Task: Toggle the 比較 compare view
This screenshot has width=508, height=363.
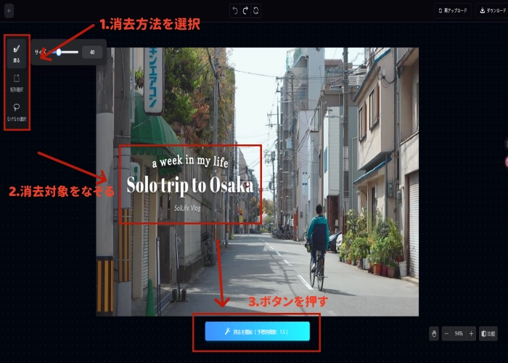Action: pyautogui.click(x=488, y=333)
